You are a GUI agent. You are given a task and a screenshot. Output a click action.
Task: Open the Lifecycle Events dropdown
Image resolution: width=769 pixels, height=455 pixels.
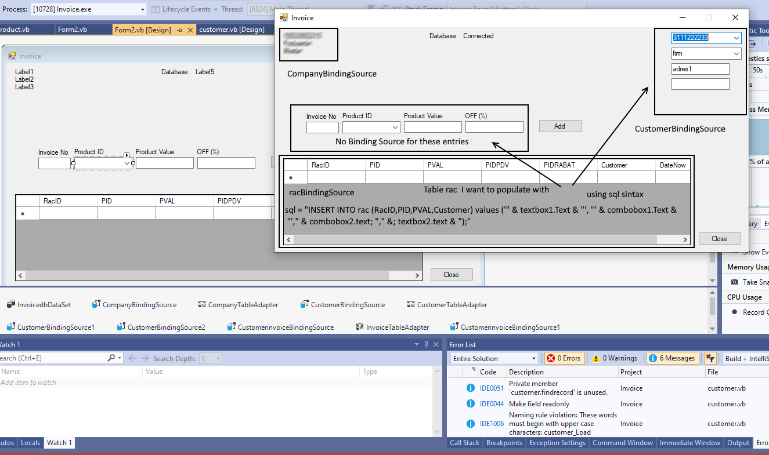click(215, 9)
